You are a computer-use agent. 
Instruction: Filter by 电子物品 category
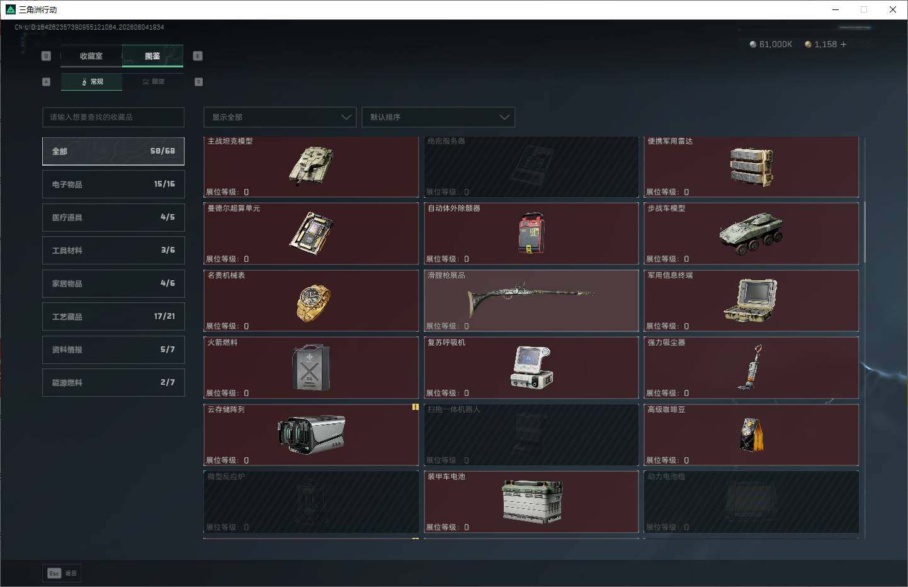113,185
